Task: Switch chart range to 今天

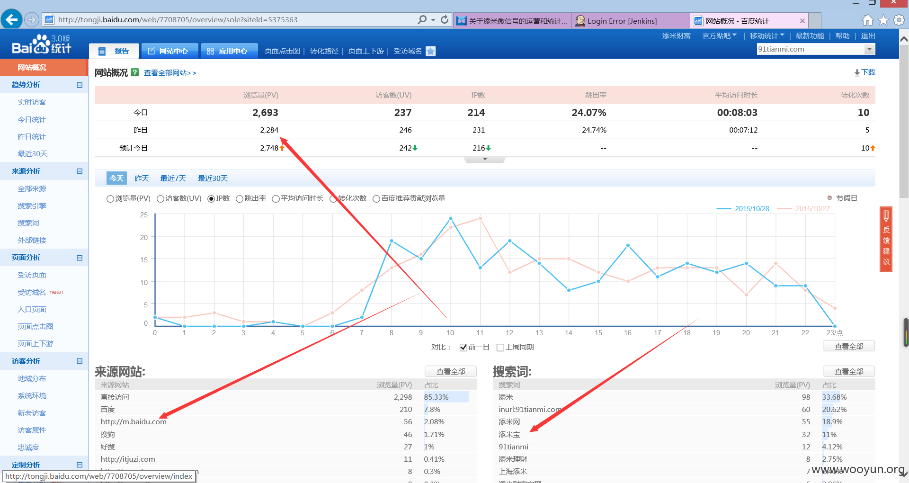Action: point(116,178)
